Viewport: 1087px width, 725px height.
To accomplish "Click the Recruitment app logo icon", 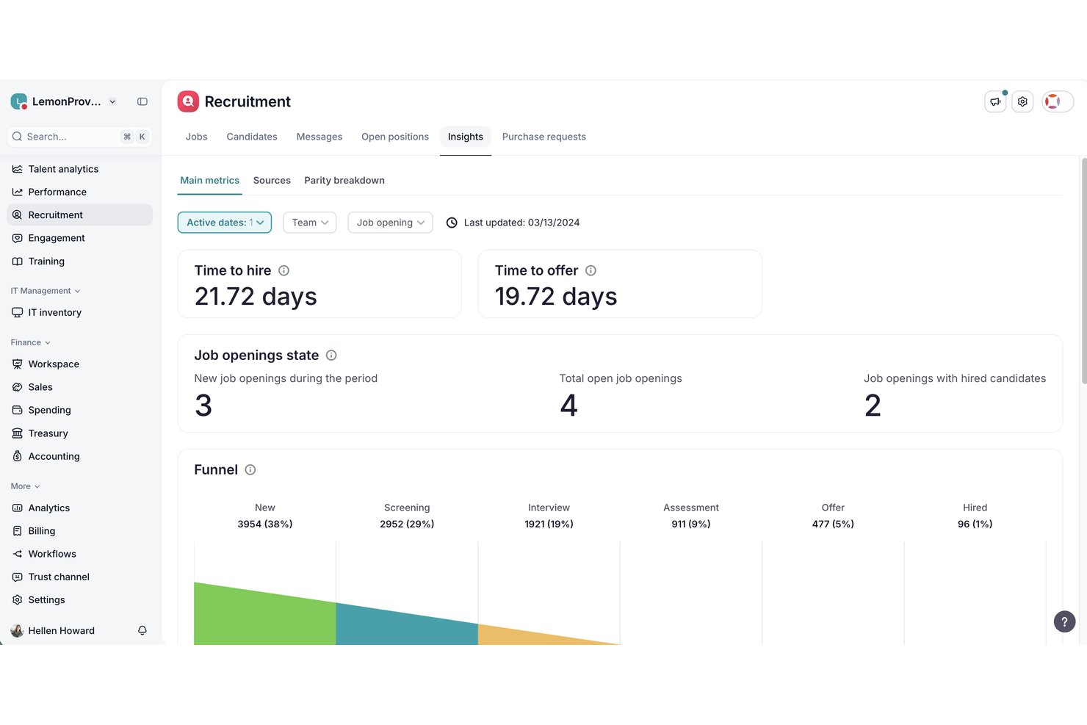I will pos(188,101).
